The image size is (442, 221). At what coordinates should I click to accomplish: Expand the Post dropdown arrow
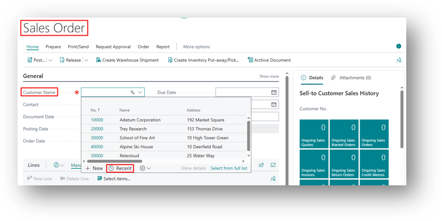(x=50, y=60)
